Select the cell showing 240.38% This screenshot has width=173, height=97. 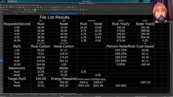(x=121, y=86)
